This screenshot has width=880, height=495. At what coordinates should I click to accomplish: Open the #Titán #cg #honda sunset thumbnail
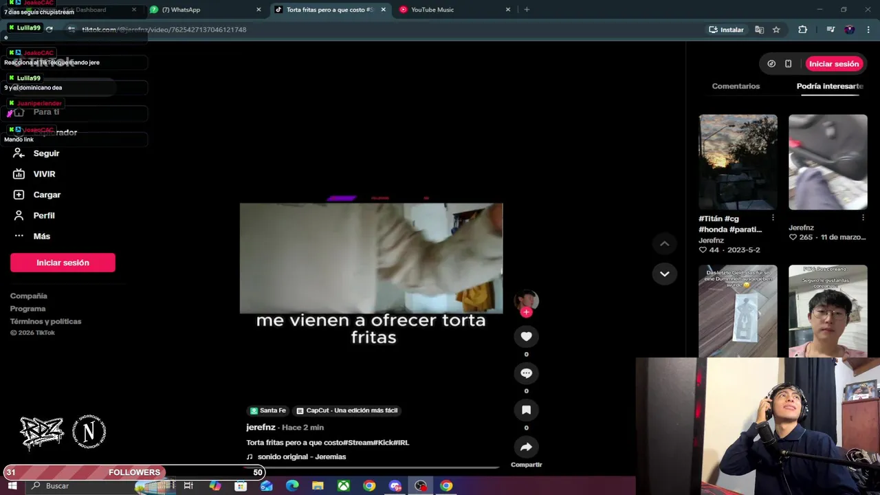pos(738,162)
